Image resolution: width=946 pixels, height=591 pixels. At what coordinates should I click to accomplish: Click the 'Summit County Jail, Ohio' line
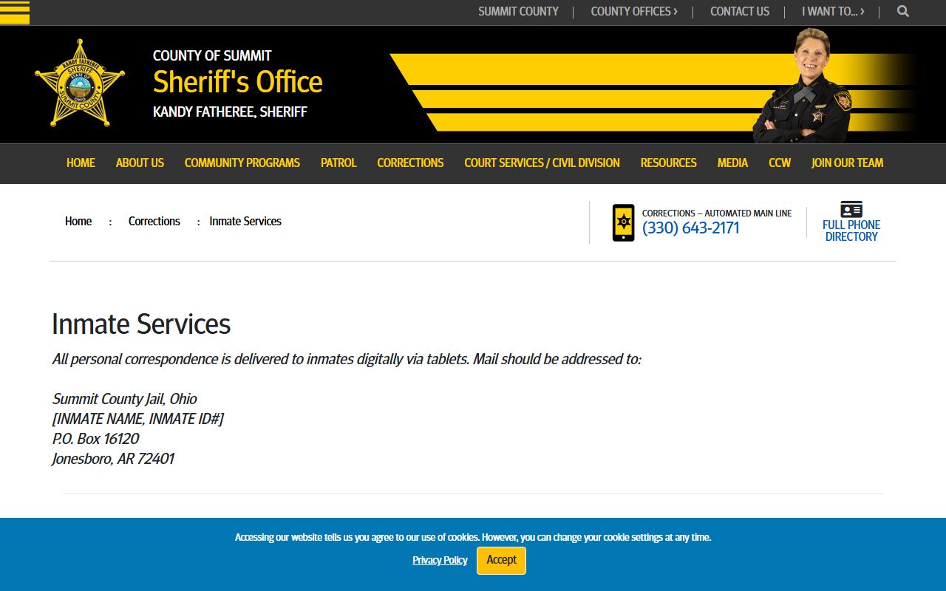pyautogui.click(x=124, y=399)
